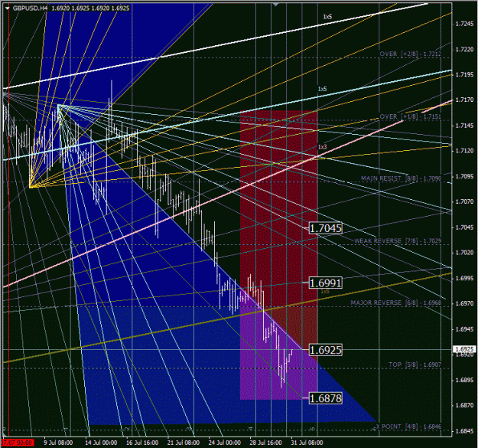
Task: Click the boxed 1.6878 price label
Action: 326,398
